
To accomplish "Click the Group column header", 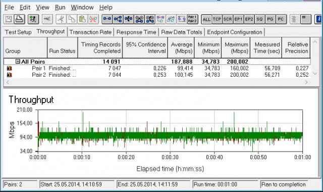I will click(25, 47).
